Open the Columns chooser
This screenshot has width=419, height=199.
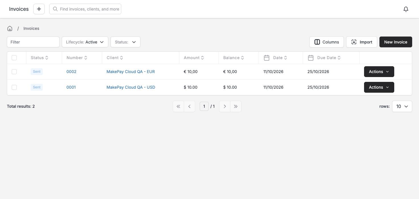pos(326,42)
